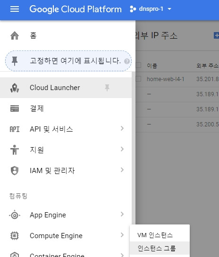The height and width of the screenshot is (257, 219).
Task: Open the help icon beside pinned hint
Action: coord(127,61)
